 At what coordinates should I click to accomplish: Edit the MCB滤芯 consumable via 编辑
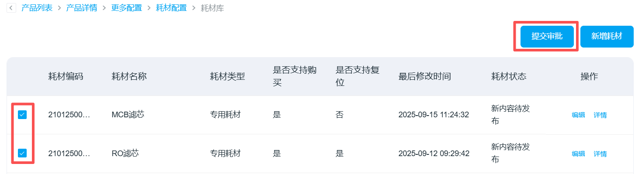point(578,115)
